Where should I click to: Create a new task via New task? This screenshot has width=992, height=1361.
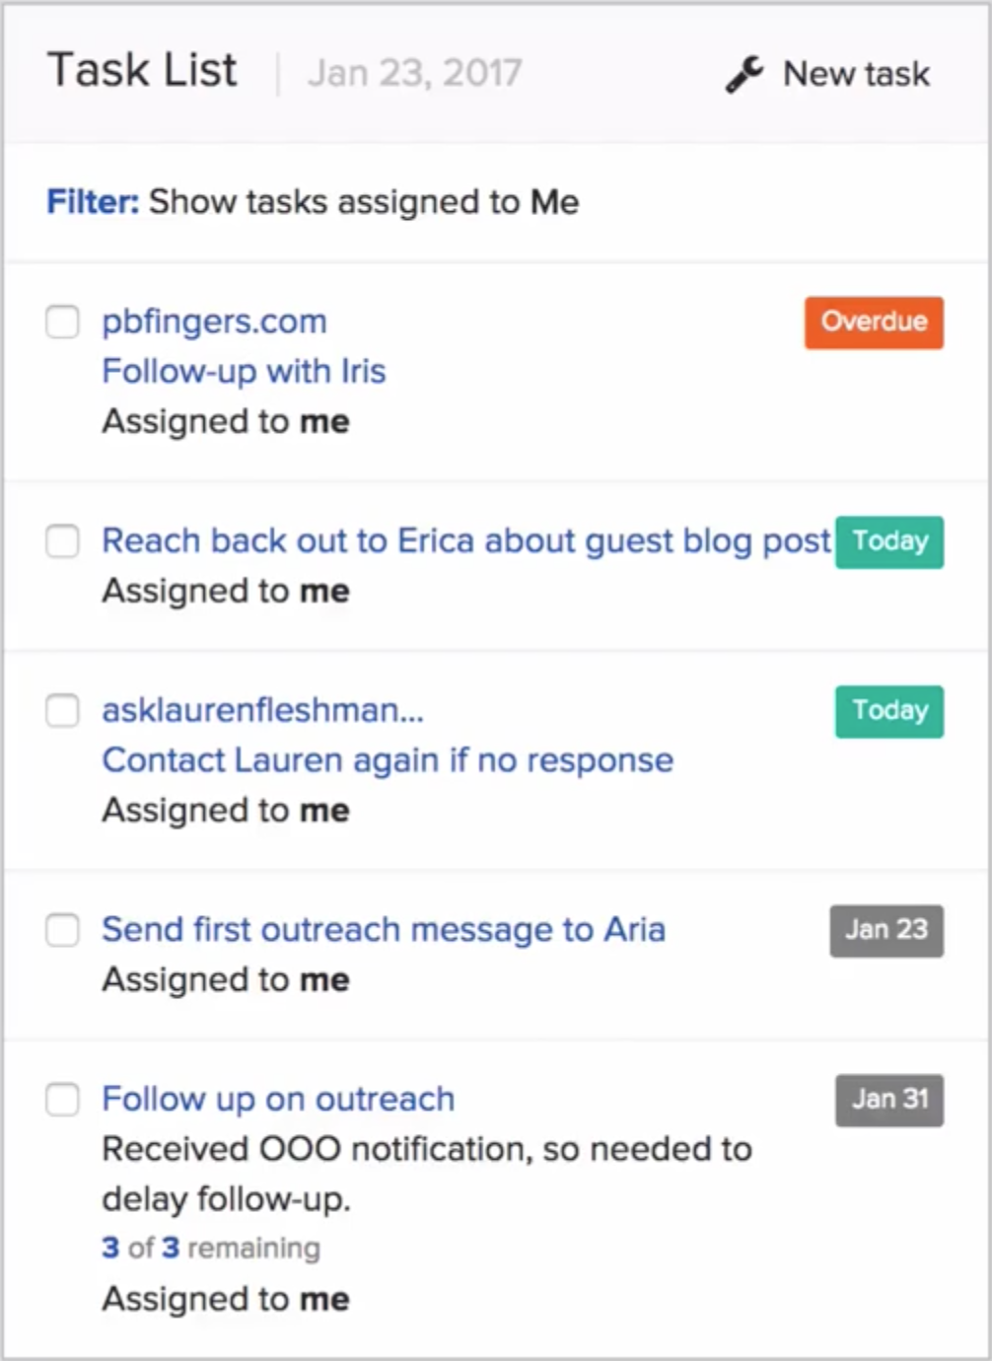(x=828, y=74)
